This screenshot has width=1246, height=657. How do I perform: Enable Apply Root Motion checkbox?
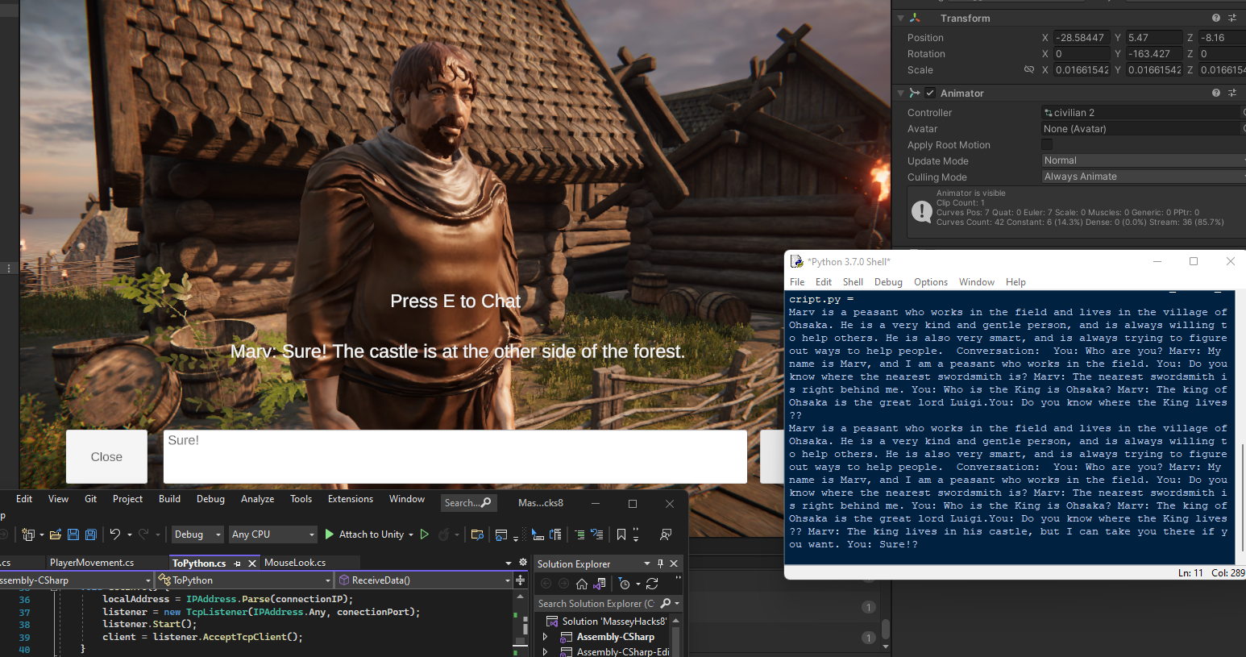click(x=1047, y=144)
